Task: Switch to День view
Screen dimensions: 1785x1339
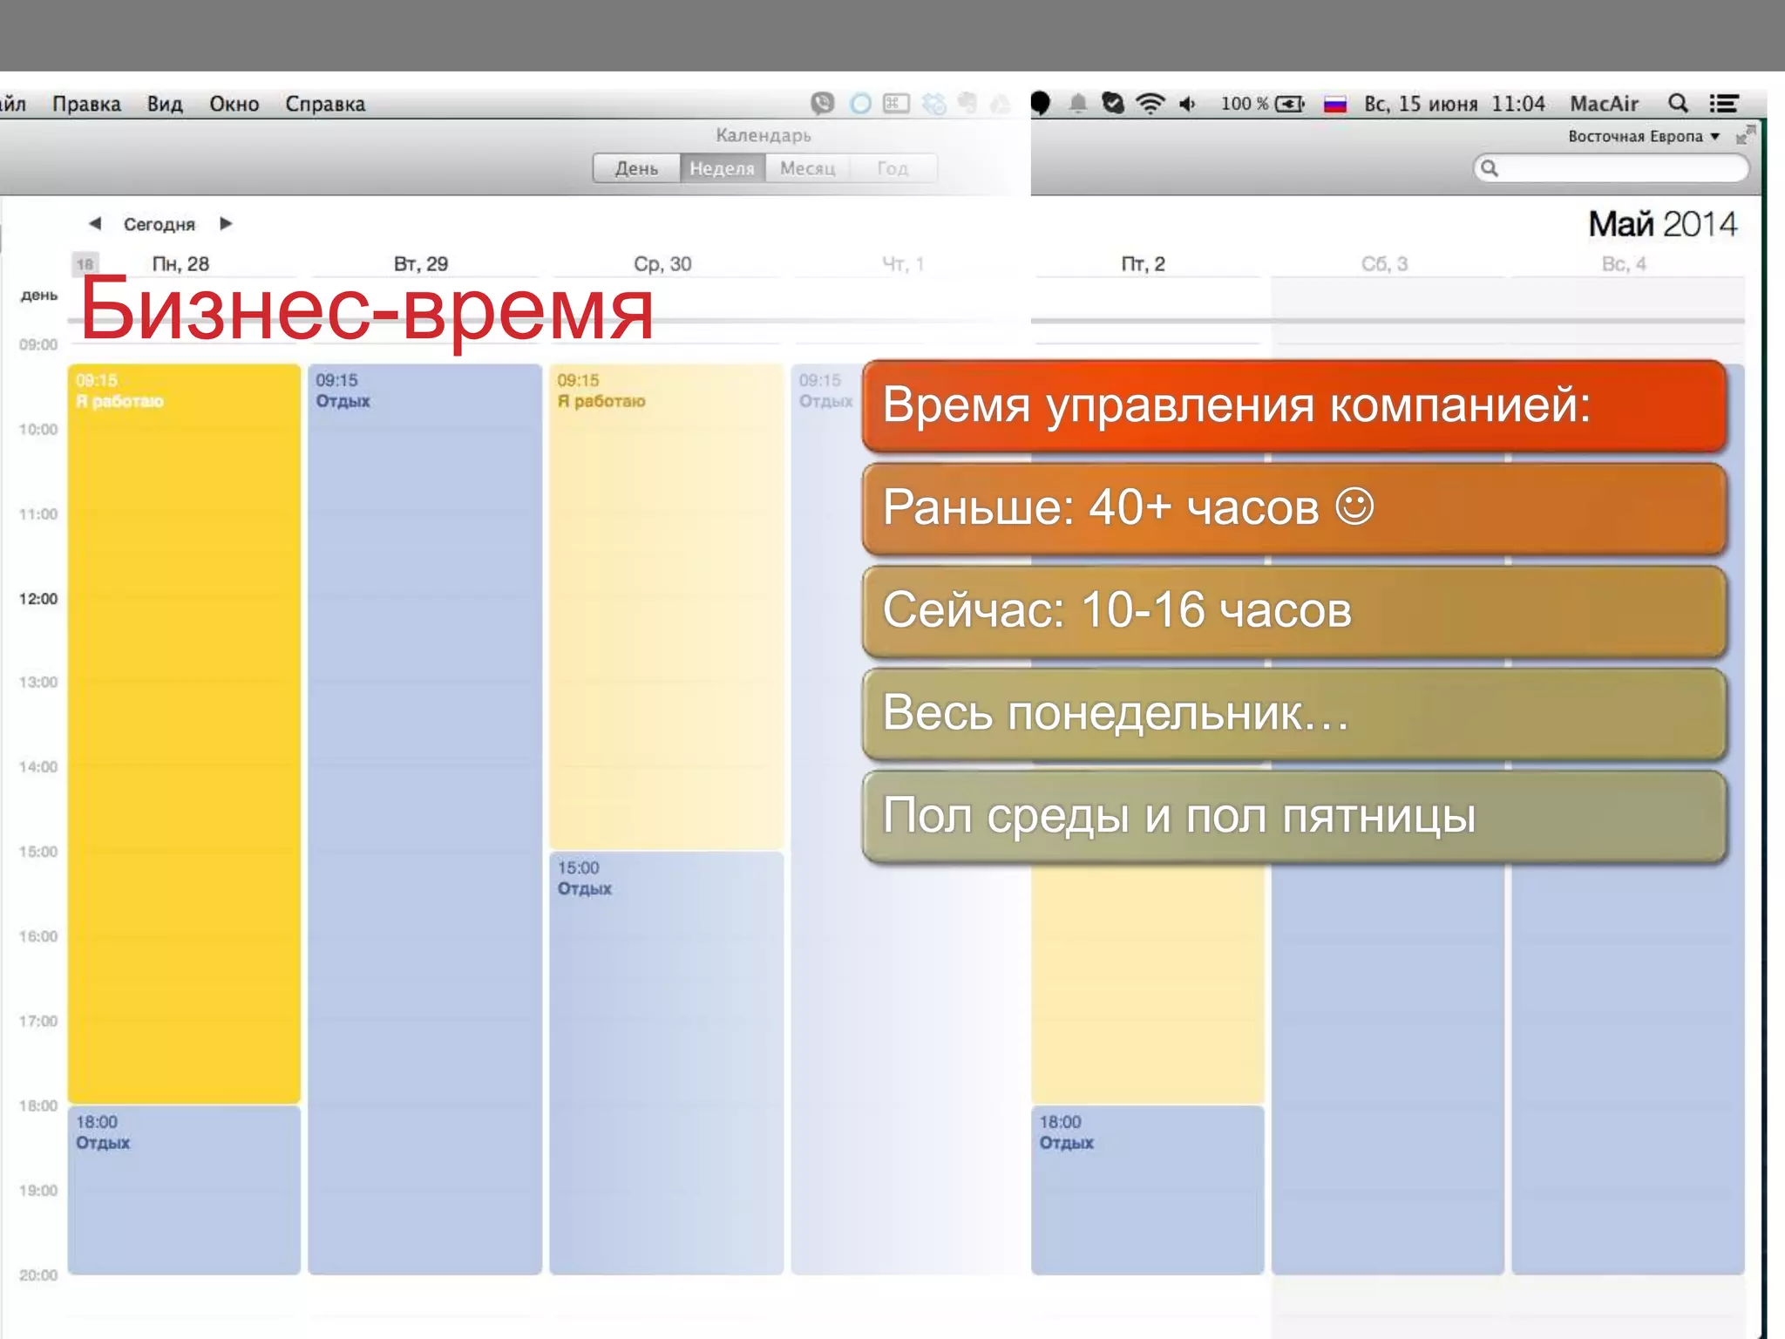Action: coord(636,168)
